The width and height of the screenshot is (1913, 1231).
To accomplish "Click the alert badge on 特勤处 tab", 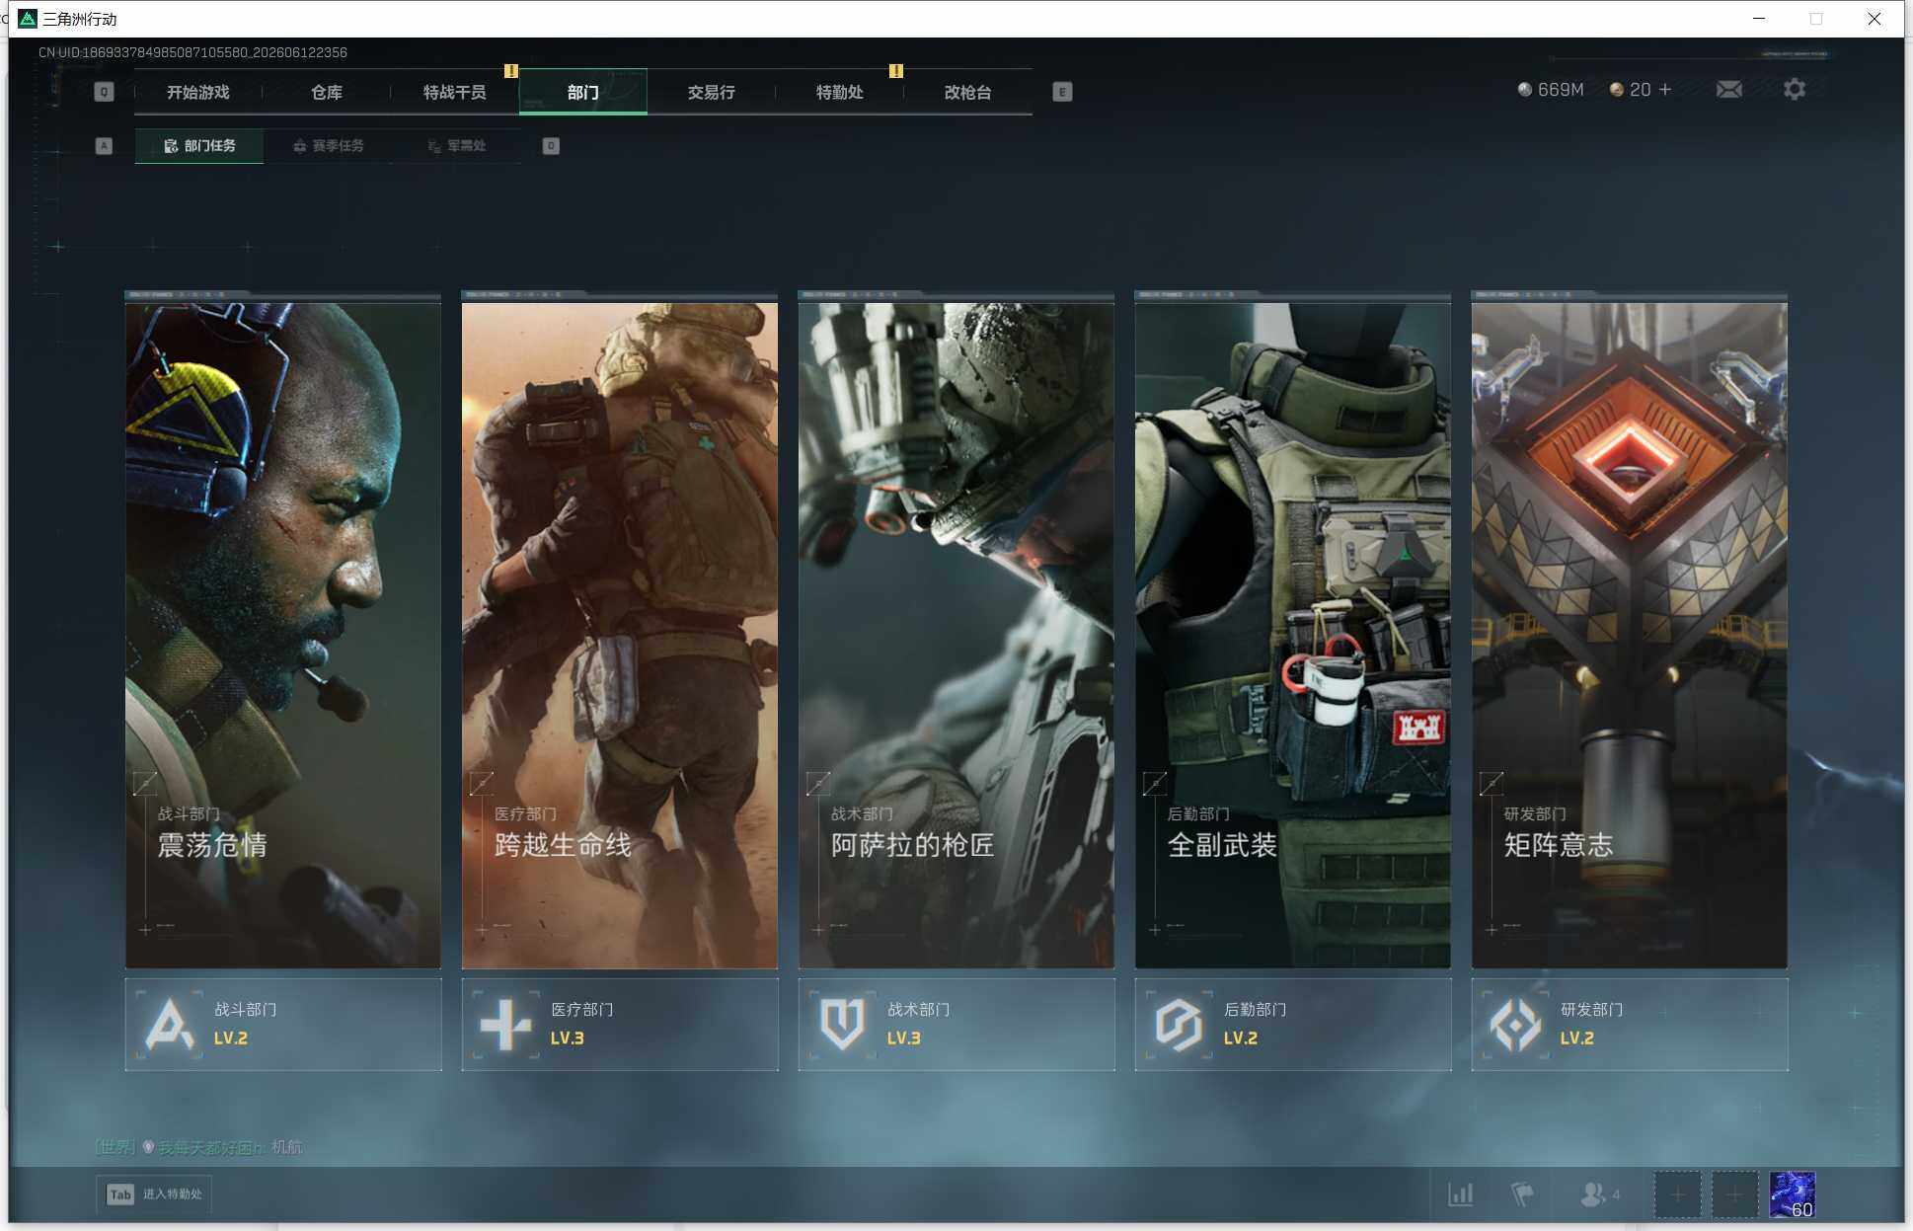I will 896,71.
